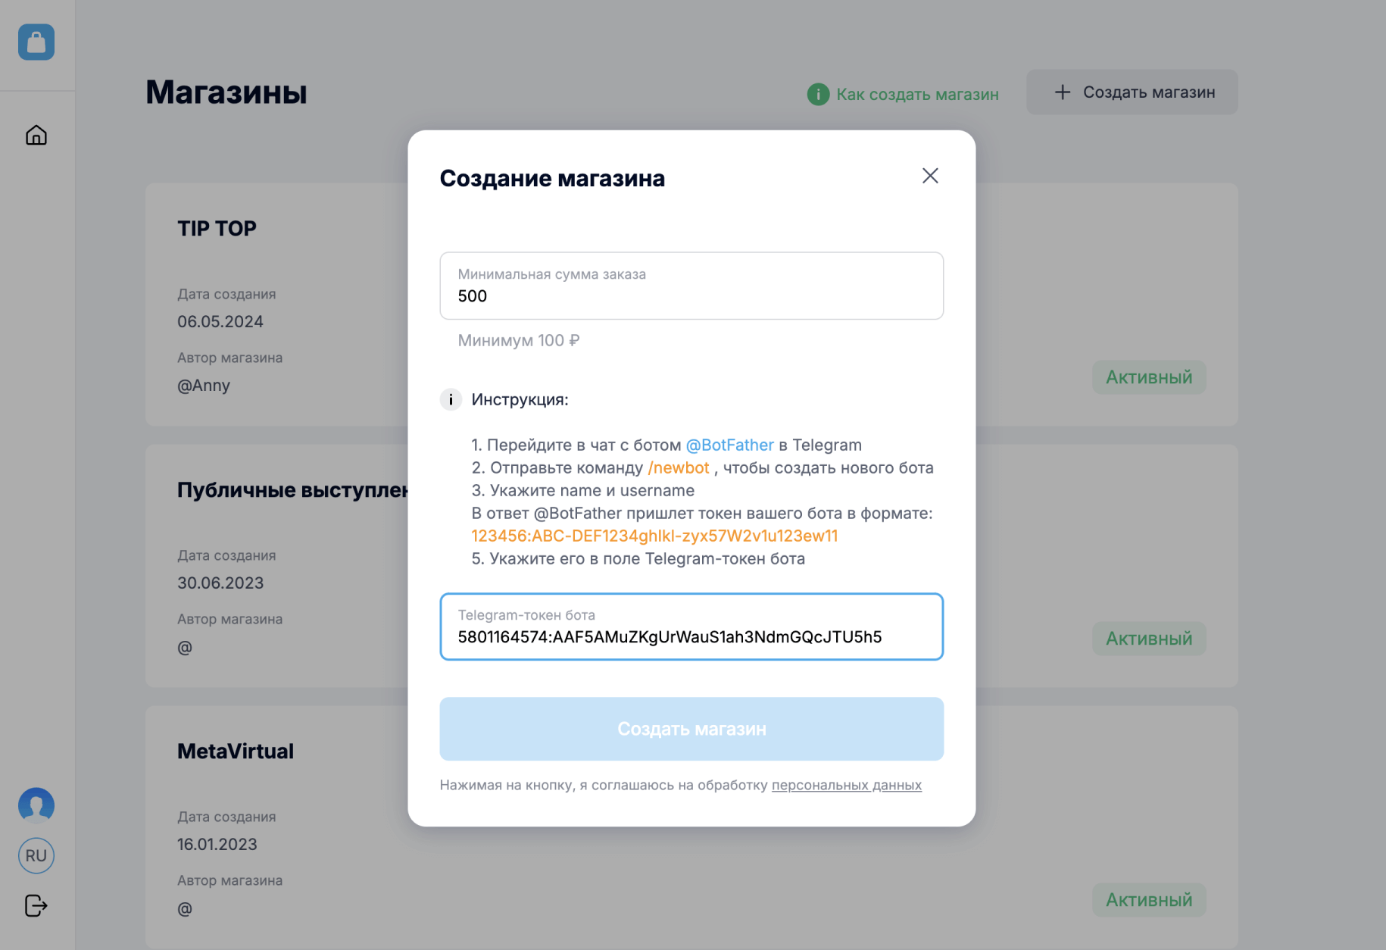
Task: Click Активный status badge on TIP TOP
Action: [1149, 377]
